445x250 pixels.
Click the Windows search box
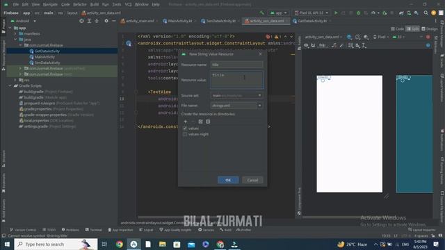56,244
